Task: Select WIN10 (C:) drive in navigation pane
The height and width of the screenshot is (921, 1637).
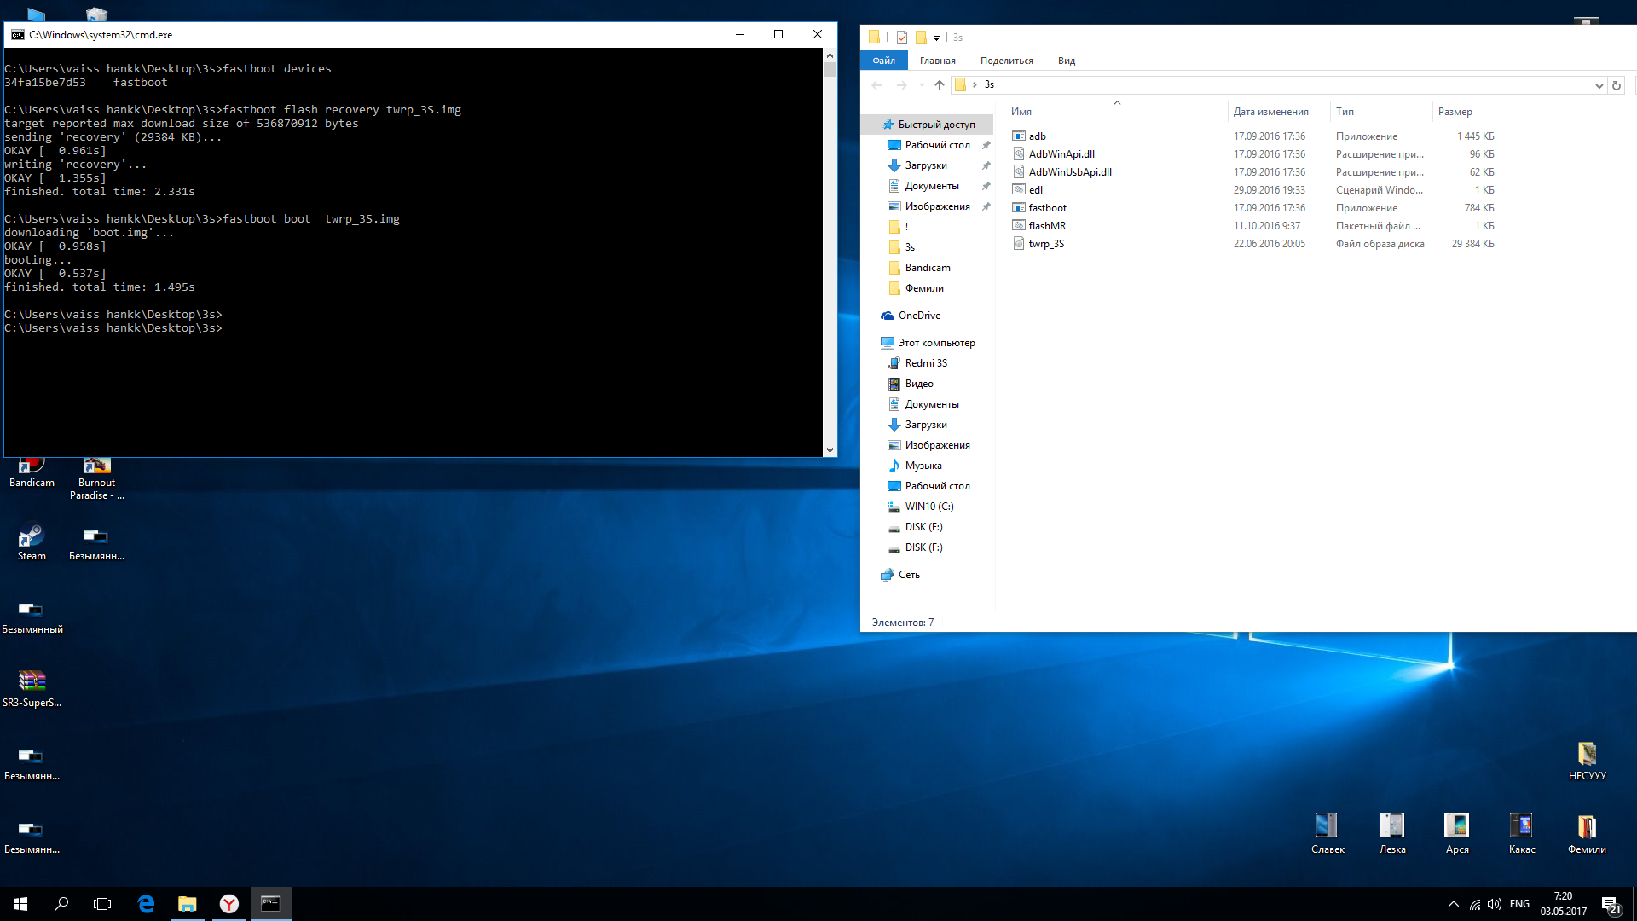Action: click(928, 507)
